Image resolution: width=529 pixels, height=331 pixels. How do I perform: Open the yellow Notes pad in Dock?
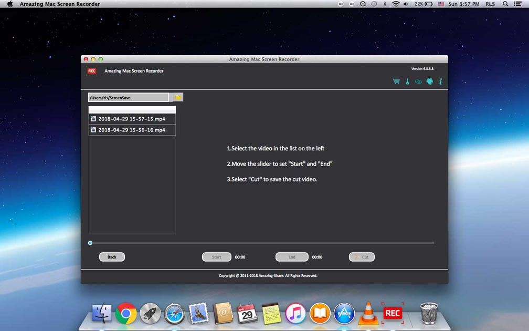[271, 314]
